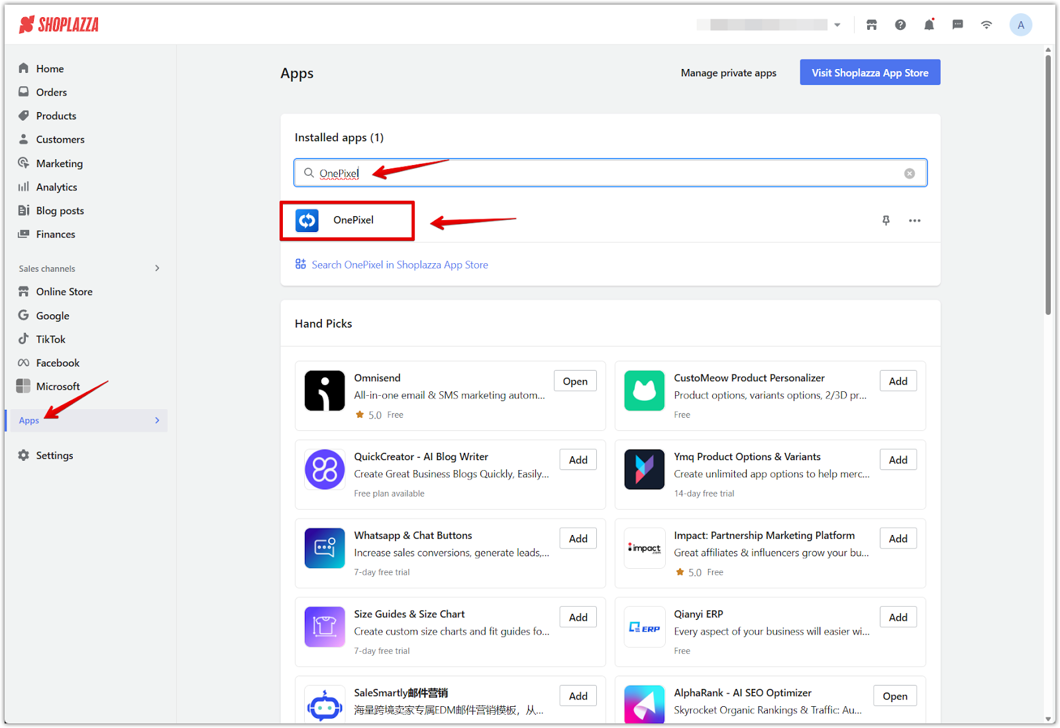1060x728 pixels.
Task: Add Ymq Product Options & Variants
Action: coord(898,459)
